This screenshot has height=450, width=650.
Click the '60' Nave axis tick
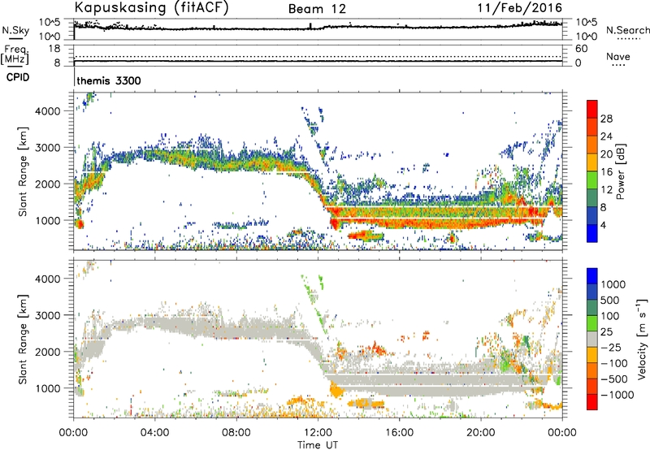point(581,49)
